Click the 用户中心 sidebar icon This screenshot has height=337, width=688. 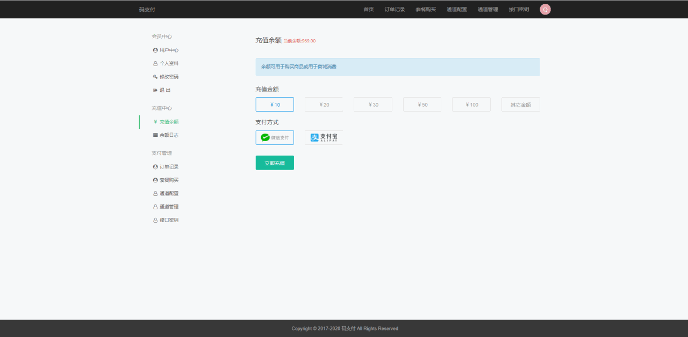pyautogui.click(x=155, y=50)
